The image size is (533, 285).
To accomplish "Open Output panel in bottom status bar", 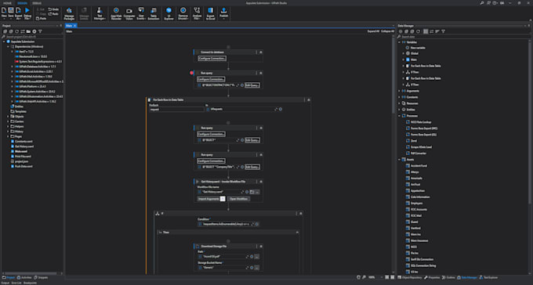I will pyautogui.click(x=5, y=283).
